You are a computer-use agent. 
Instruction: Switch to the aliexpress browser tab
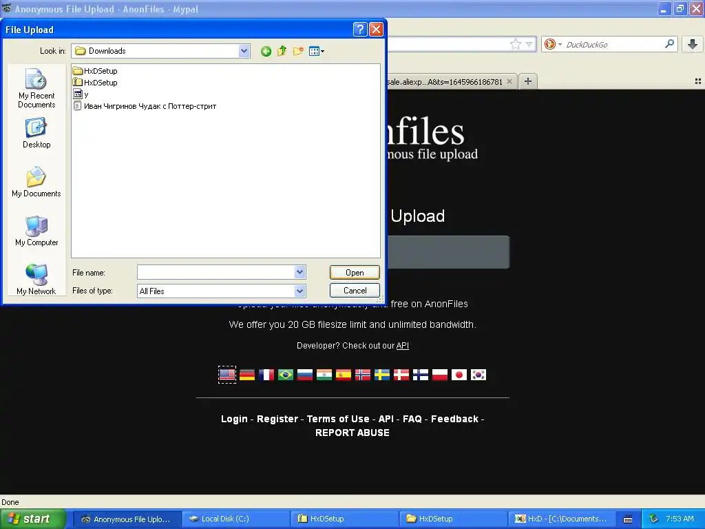(x=445, y=81)
